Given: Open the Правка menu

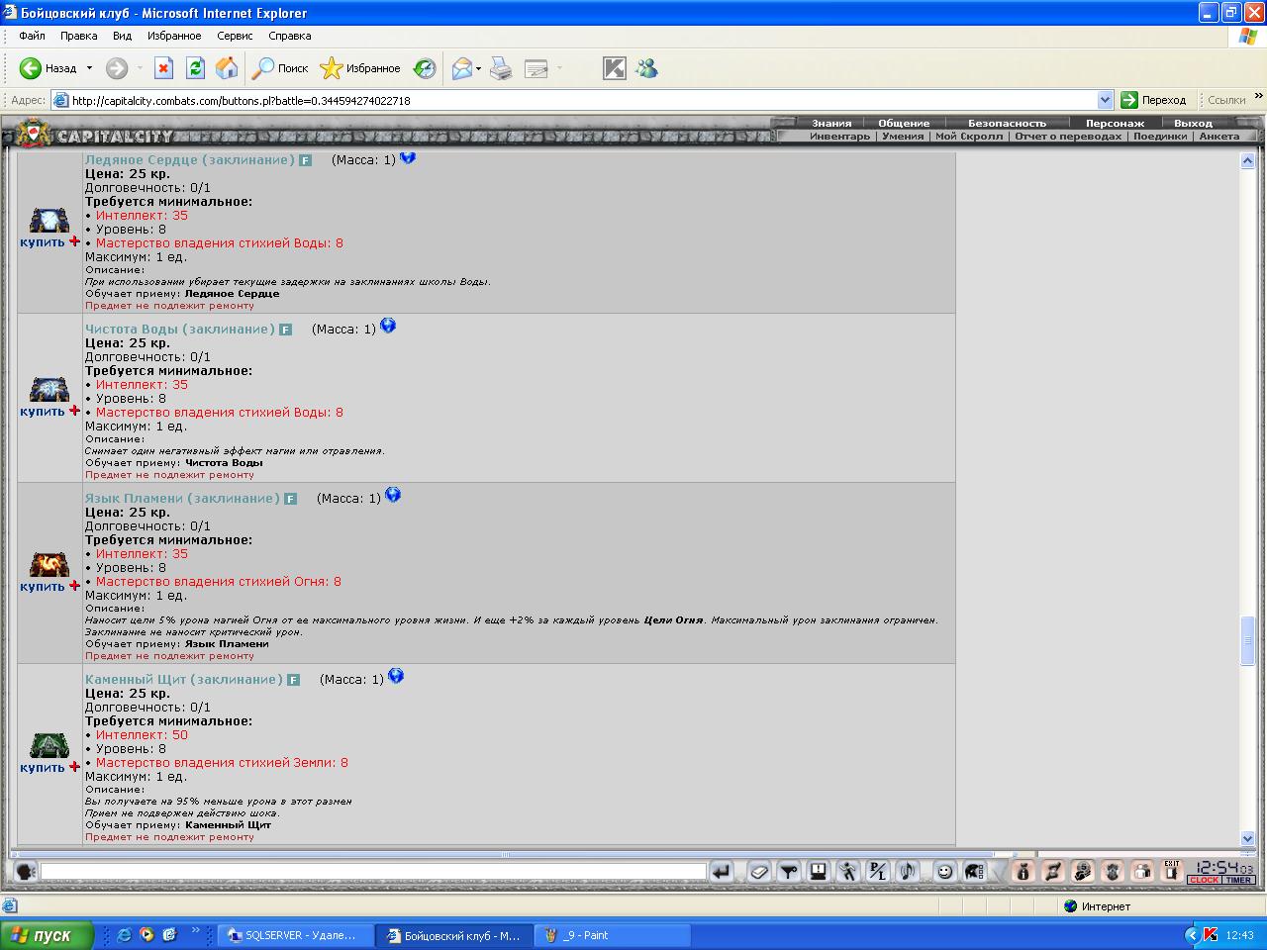Looking at the screenshot, I should [78, 36].
